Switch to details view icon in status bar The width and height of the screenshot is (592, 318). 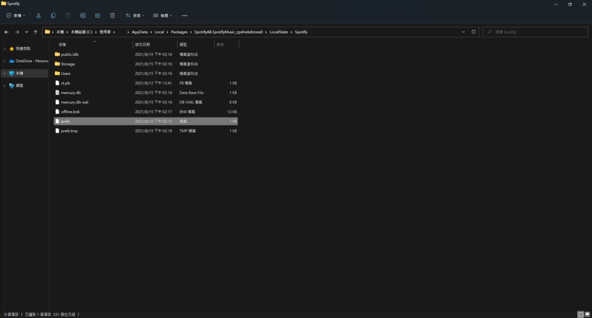click(580, 314)
